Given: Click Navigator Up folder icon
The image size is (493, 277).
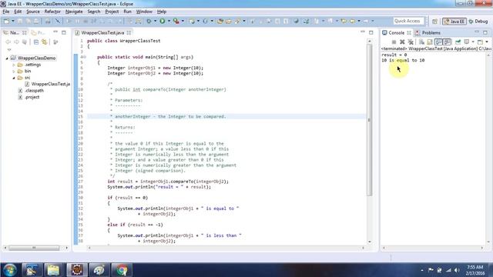Looking at the screenshot, I should click(x=25, y=42).
